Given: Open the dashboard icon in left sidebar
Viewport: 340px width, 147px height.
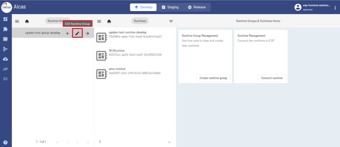Looking at the screenshot, I should click(5, 19).
